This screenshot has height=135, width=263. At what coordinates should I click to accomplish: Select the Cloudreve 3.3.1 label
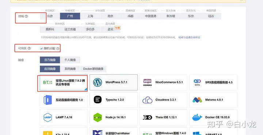[165, 100]
